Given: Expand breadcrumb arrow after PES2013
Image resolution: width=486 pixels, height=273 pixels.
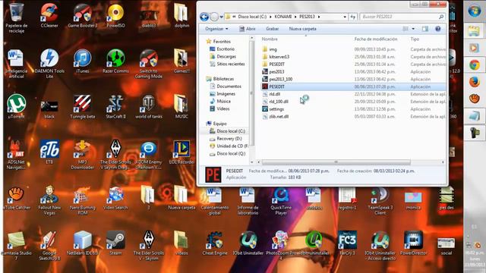Looking at the screenshot, I should [319, 17].
